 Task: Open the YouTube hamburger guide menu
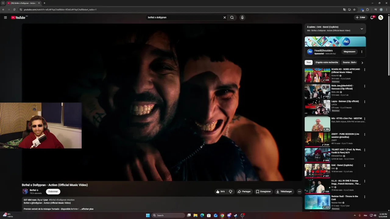click(5, 18)
